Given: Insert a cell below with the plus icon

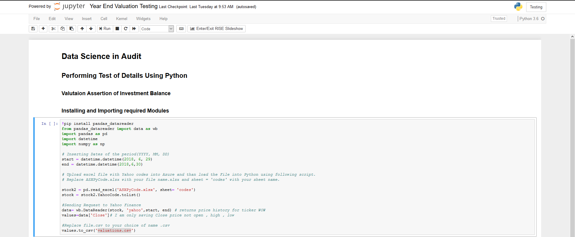Looking at the screenshot, I should [43, 29].
